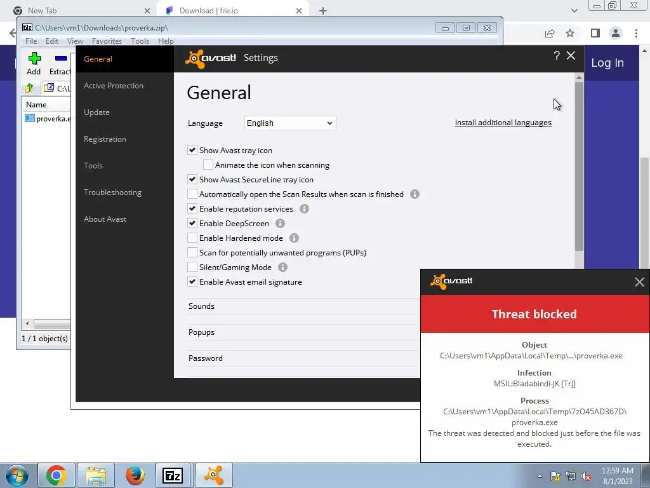650x488 pixels.
Task: Bookmark this page with star icon
Action: point(570,33)
